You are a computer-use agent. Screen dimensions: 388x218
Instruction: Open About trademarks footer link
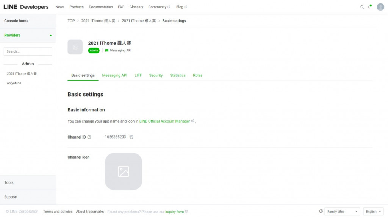(90, 212)
